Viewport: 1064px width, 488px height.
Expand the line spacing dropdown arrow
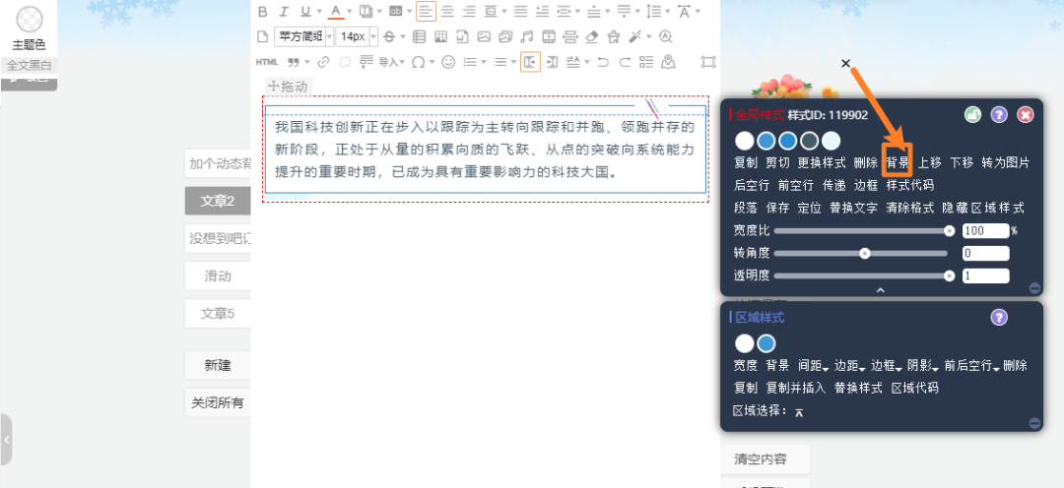coord(668,11)
